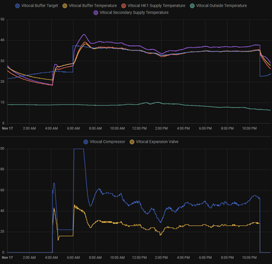Click the yellow Buffer Temperature legend dot

[x=65, y=6]
